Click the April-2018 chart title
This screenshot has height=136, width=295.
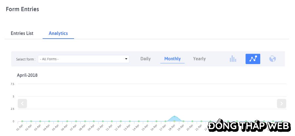tap(27, 75)
